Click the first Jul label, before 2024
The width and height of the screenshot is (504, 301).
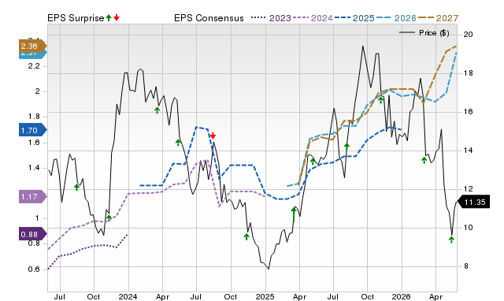click(60, 297)
